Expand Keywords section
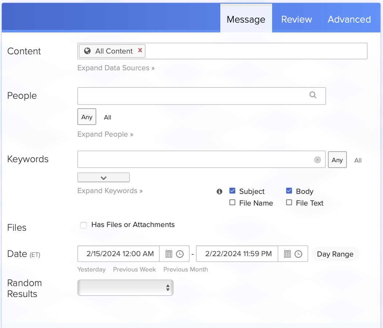Image resolution: width=383 pixels, height=328 pixels. pos(110,191)
